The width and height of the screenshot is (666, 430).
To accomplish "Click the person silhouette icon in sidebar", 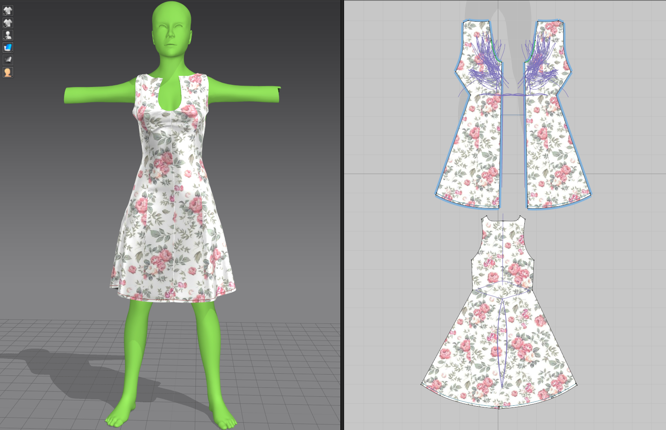I will click(8, 35).
